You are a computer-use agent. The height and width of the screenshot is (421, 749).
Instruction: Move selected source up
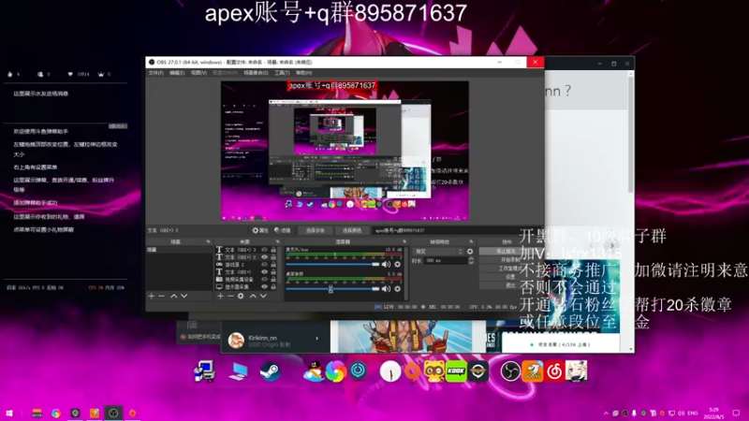click(253, 296)
